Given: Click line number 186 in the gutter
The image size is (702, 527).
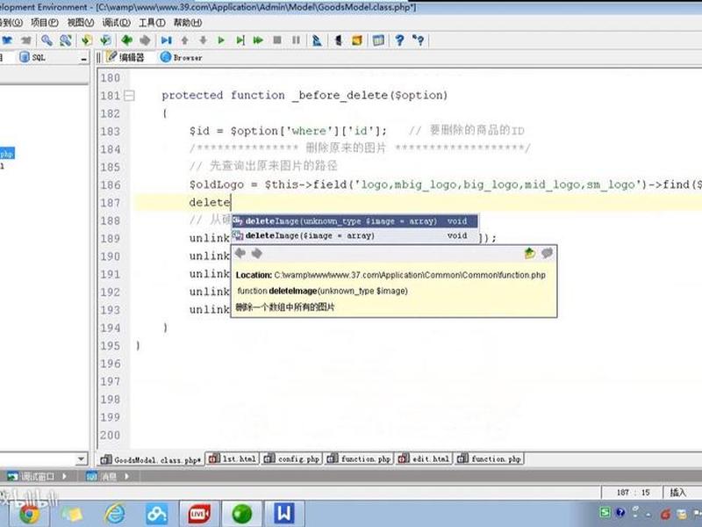Looking at the screenshot, I should [x=111, y=184].
